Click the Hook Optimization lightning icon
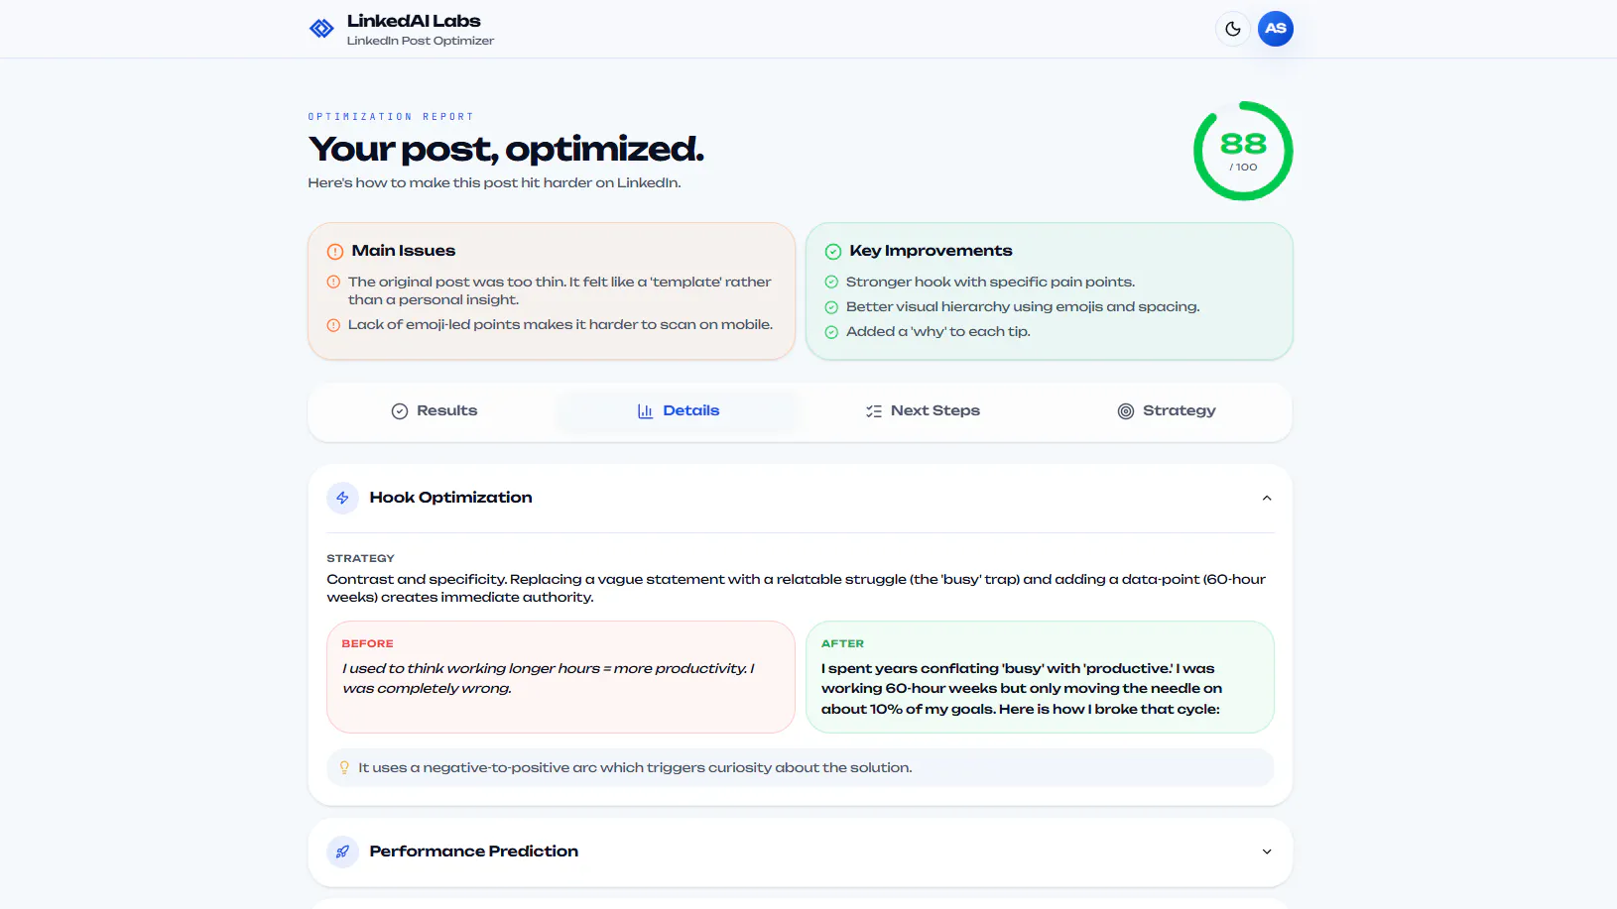1617x909 pixels. tap(342, 498)
